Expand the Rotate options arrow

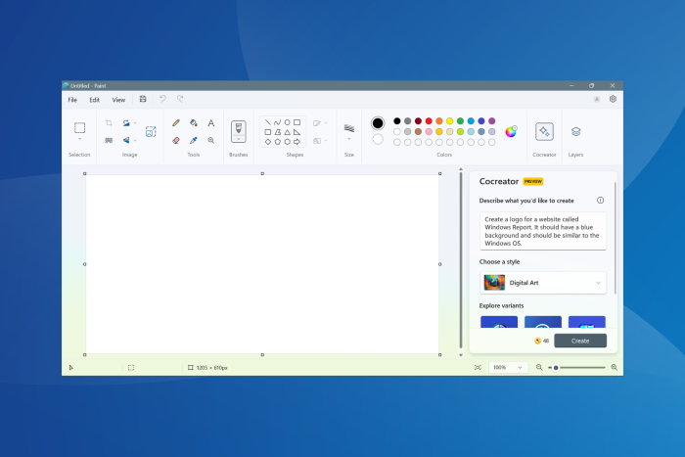click(135, 123)
